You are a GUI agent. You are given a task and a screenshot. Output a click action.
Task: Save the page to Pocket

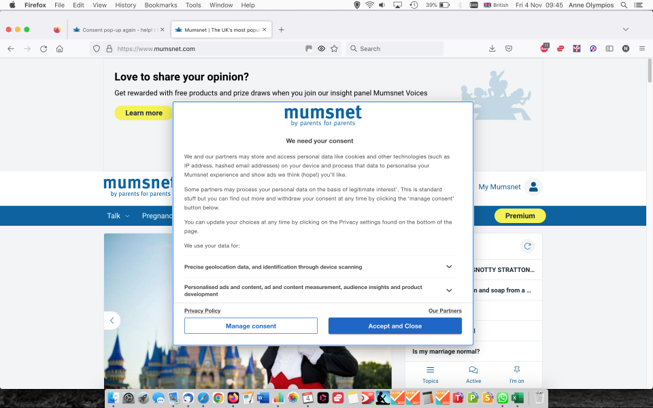(x=508, y=48)
